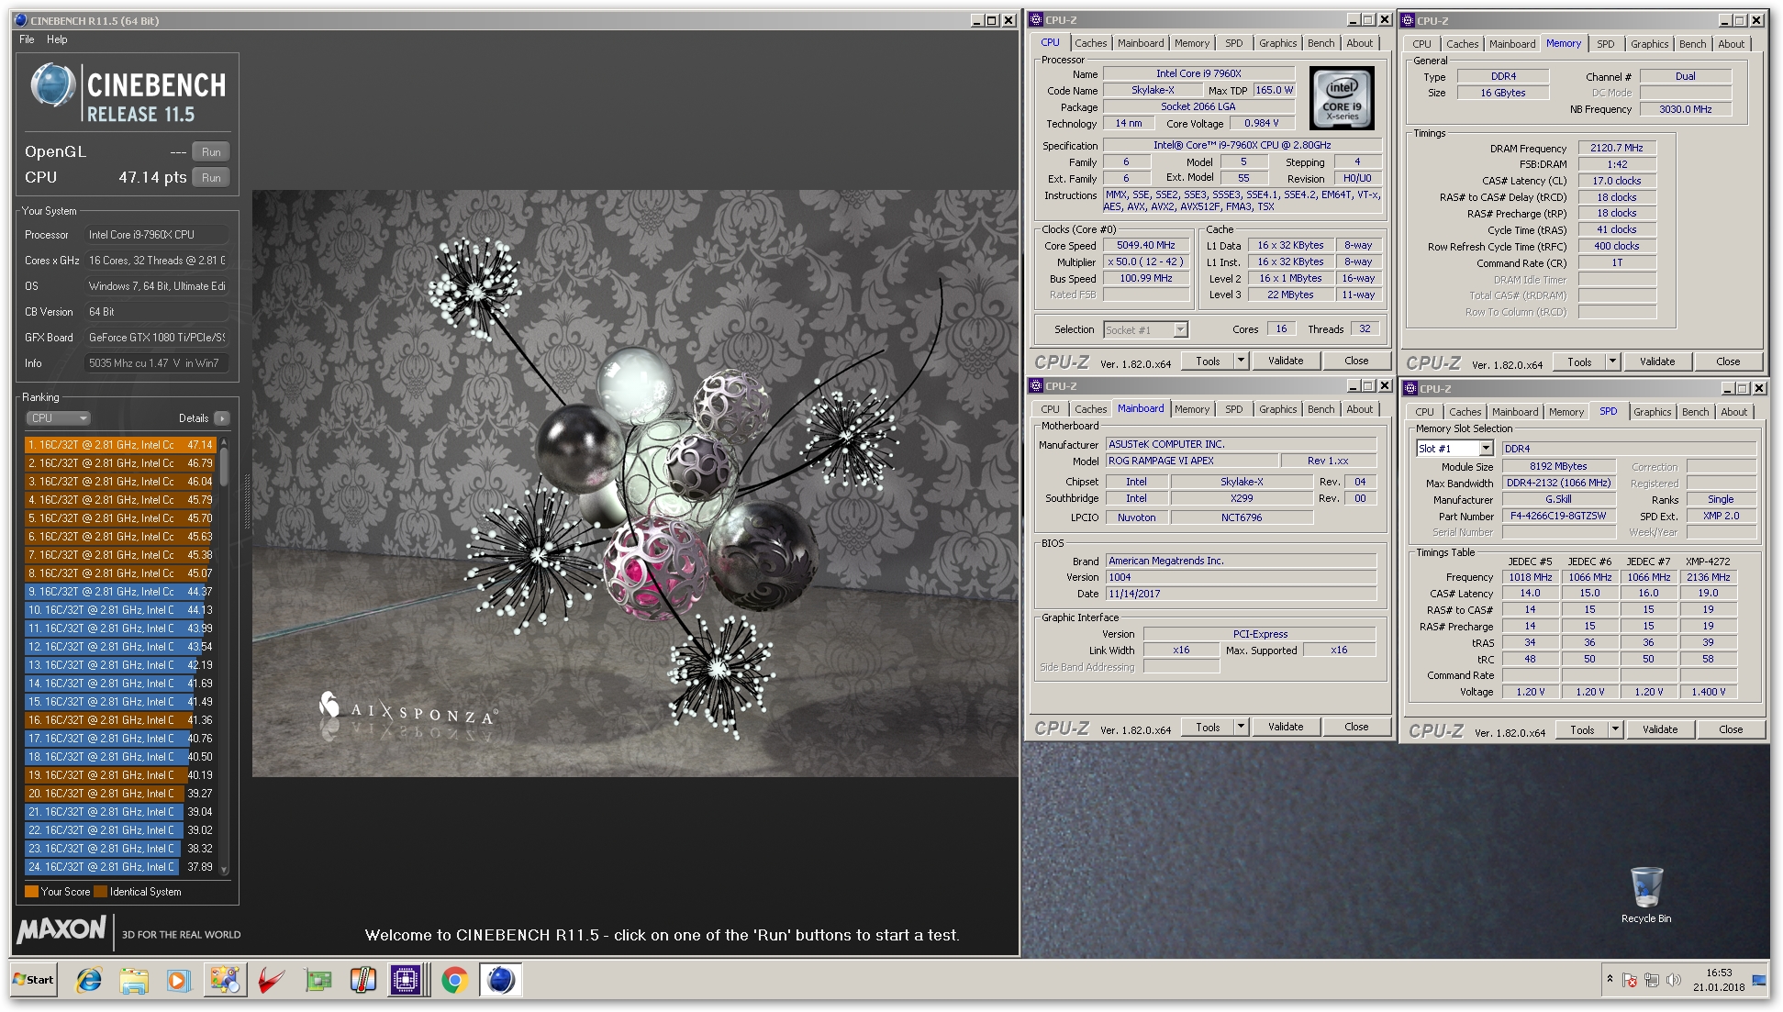
Task: Switch to the CPU-Z taskbar group icon
Action: point(407,980)
